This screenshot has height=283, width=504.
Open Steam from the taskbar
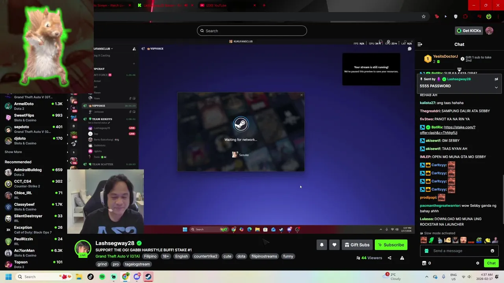click(x=148, y=277)
